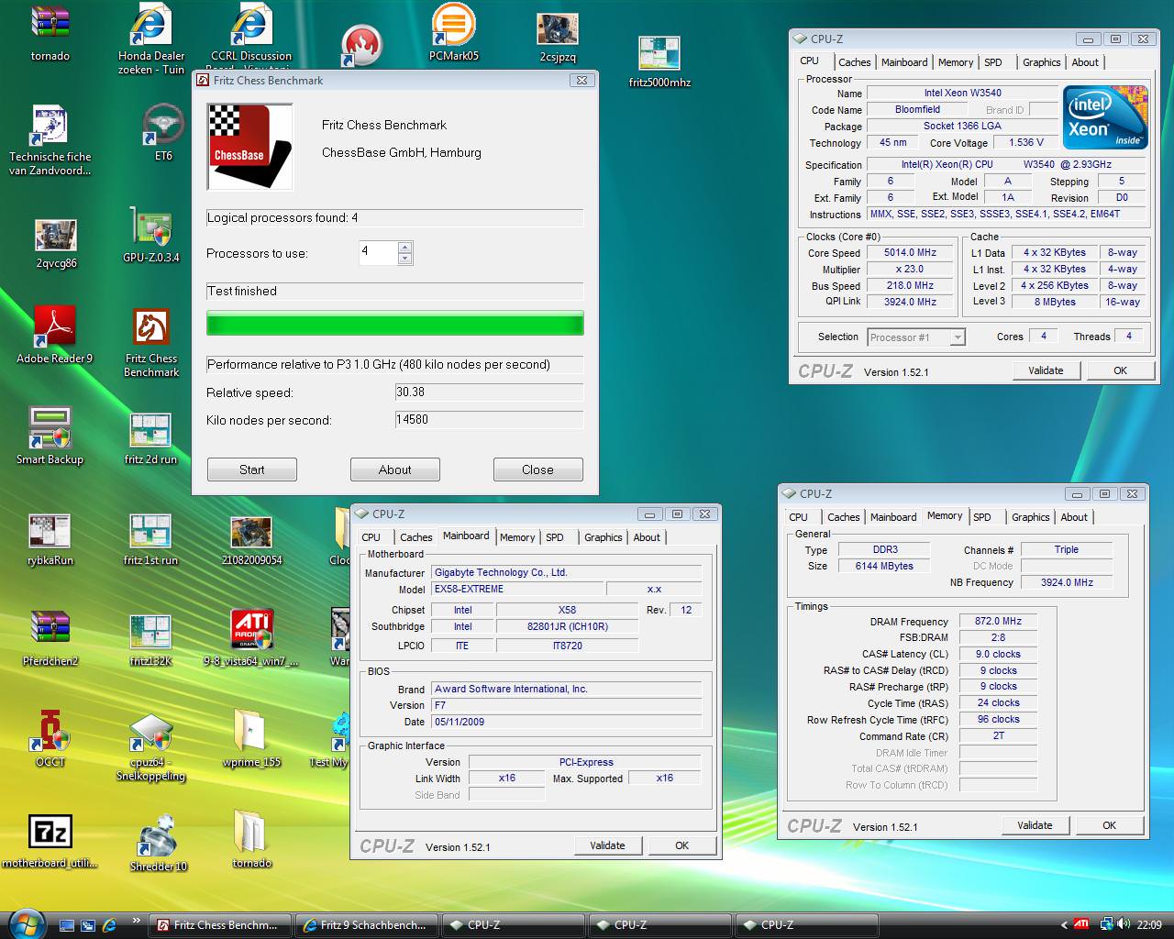The width and height of the screenshot is (1174, 939).
Task: Open Mainboard tab in top CPU-Z window
Action: tap(904, 62)
